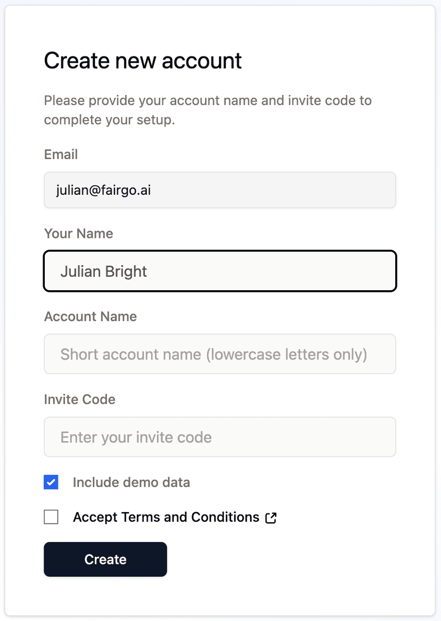The image size is (441, 621).
Task: Check the Accept Terms and Conditions box
Action: (51, 516)
